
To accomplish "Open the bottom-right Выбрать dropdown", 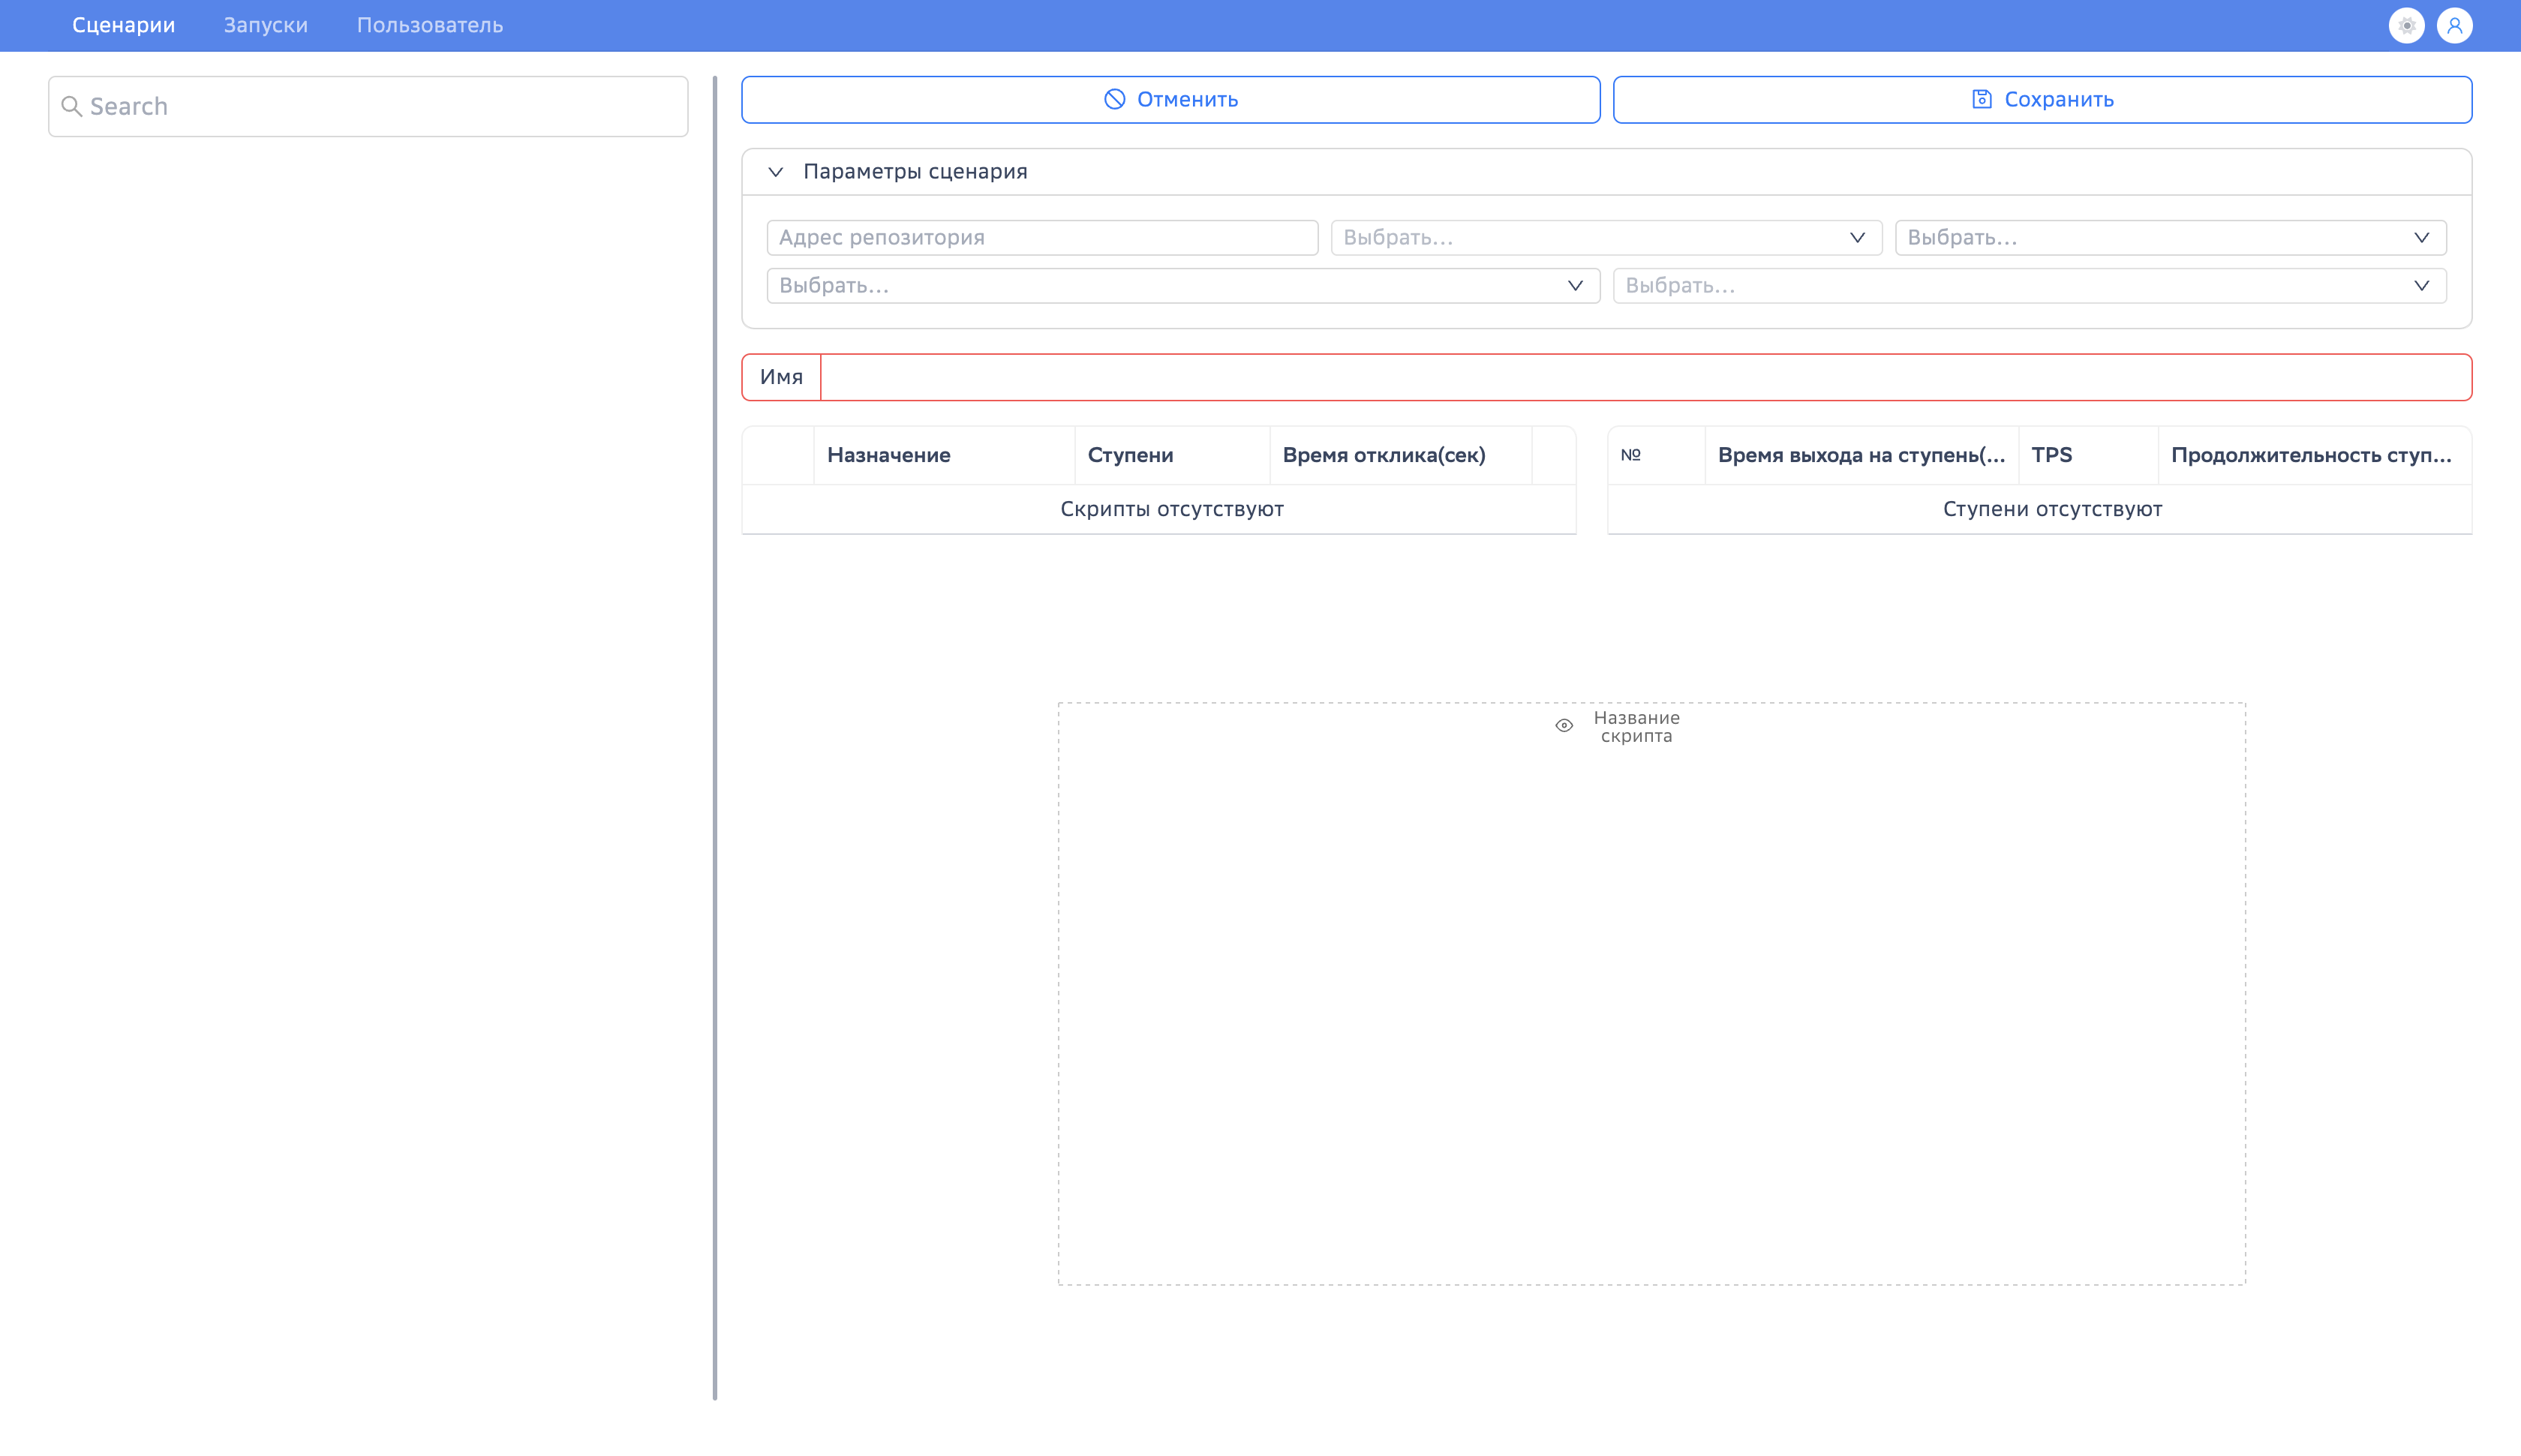I will coord(2028,286).
